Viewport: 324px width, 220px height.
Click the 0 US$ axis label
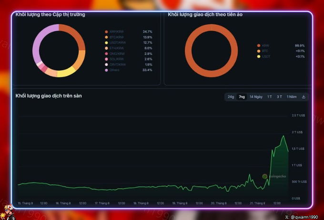point(296,198)
